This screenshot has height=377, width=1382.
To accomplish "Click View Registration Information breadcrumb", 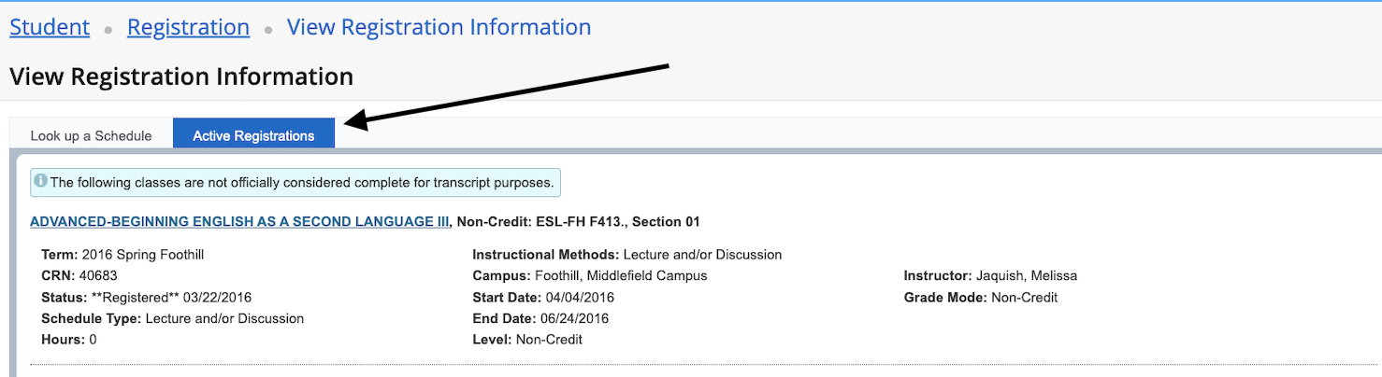I will [x=439, y=27].
